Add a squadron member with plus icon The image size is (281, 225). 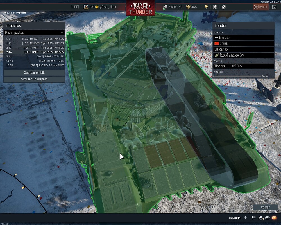pos(245,218)
